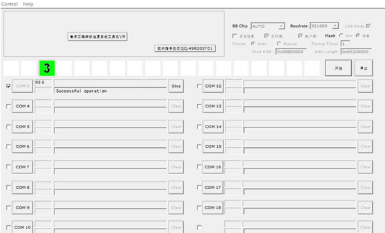
Task: Click the COM 13 progress bar
Action: [x=300, y=103]
